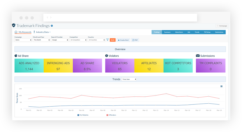242x132 pixels.
Task: Switch to the Advertisers tab
Action: [x=179, y=32]
